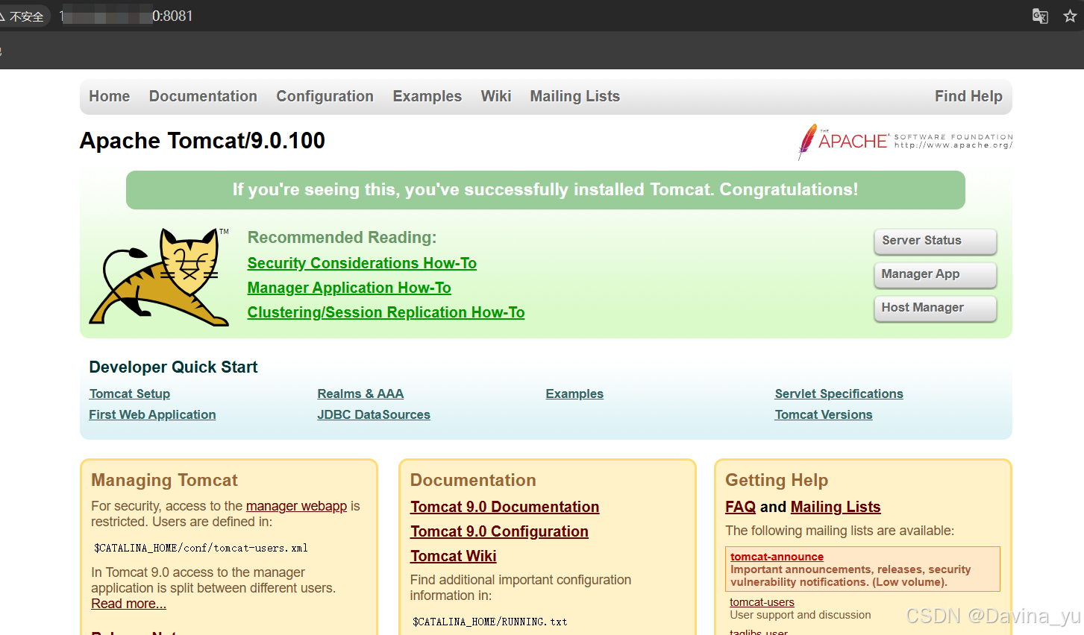The width and height of the screenshot is (1084, 635).
Task: Open Configuration in the top navigation
Action: click(325, 96)
